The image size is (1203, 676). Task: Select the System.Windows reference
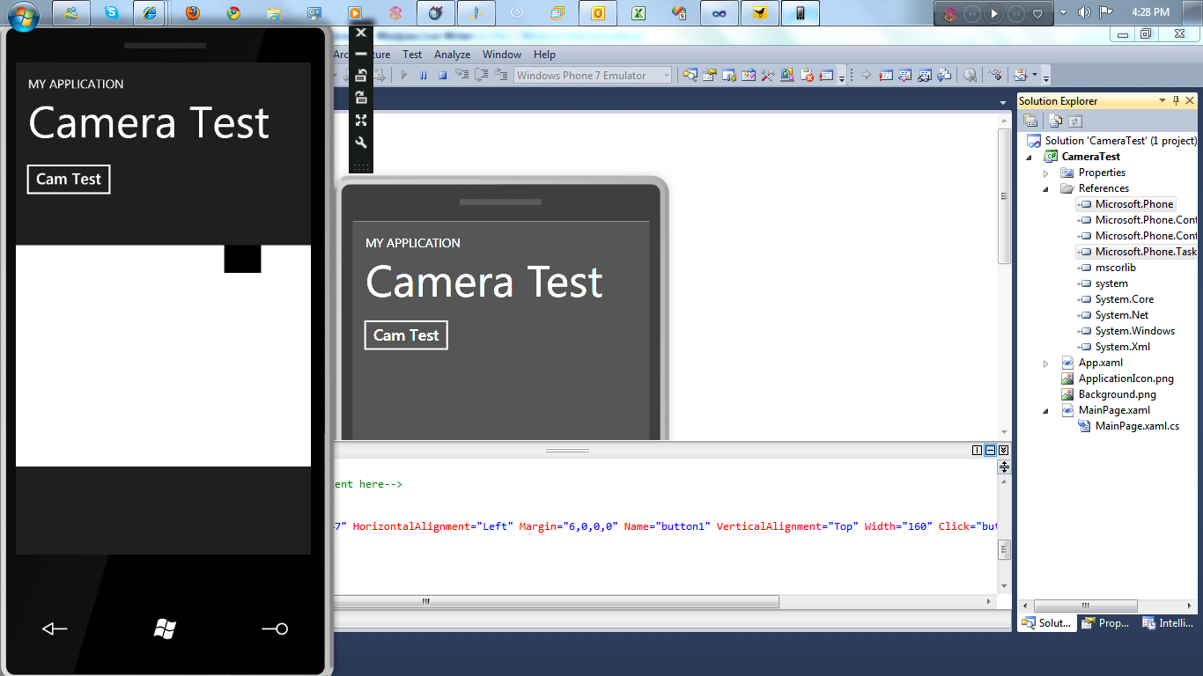click(1135, 331)
